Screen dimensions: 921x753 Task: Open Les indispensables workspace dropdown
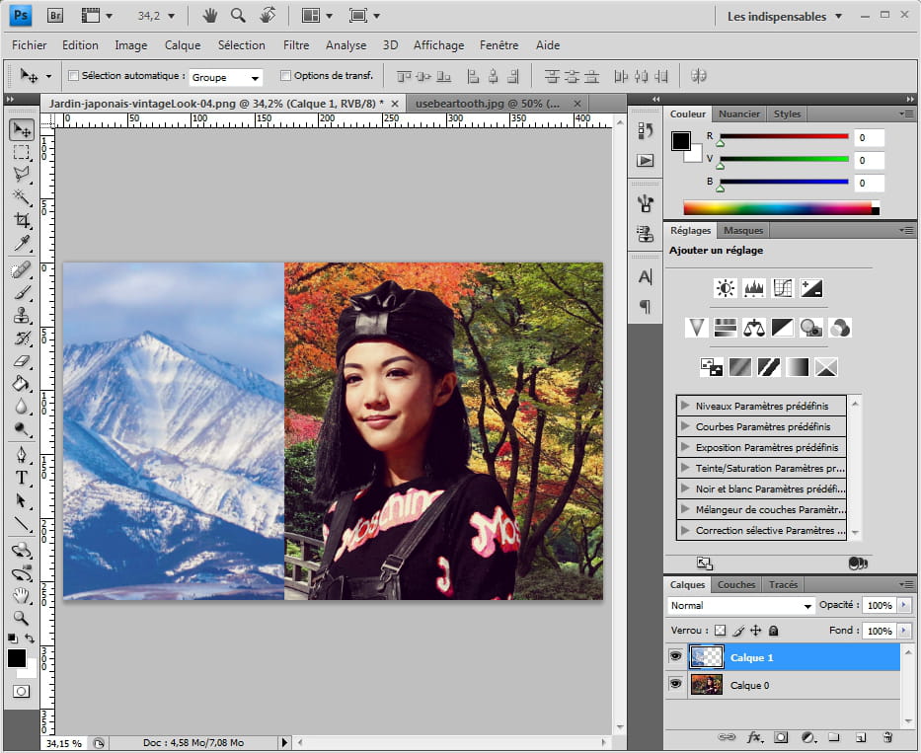[x=785, y=17]
